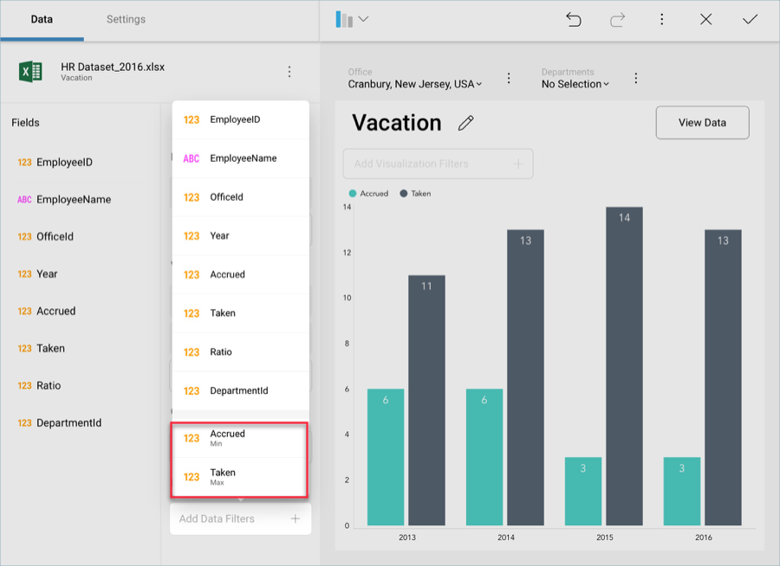Open HR Dataset file options menu
Screen dimensions: 780x566
click(289, 72)
